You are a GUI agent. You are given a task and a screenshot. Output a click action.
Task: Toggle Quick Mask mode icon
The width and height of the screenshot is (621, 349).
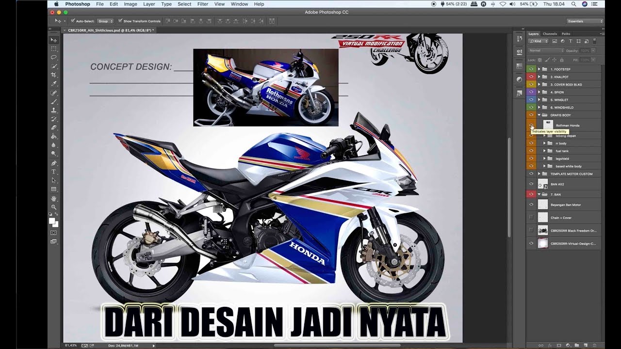click(x=54, y=233)
